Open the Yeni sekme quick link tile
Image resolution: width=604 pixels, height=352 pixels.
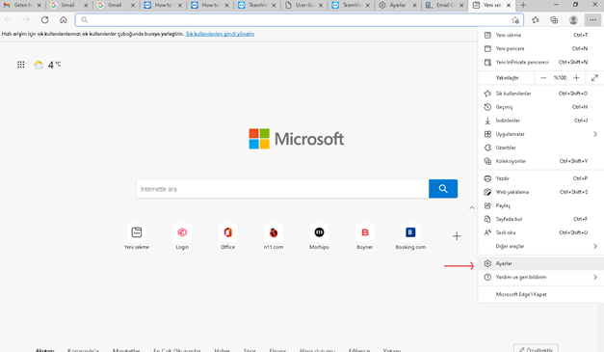click(137, 236)
